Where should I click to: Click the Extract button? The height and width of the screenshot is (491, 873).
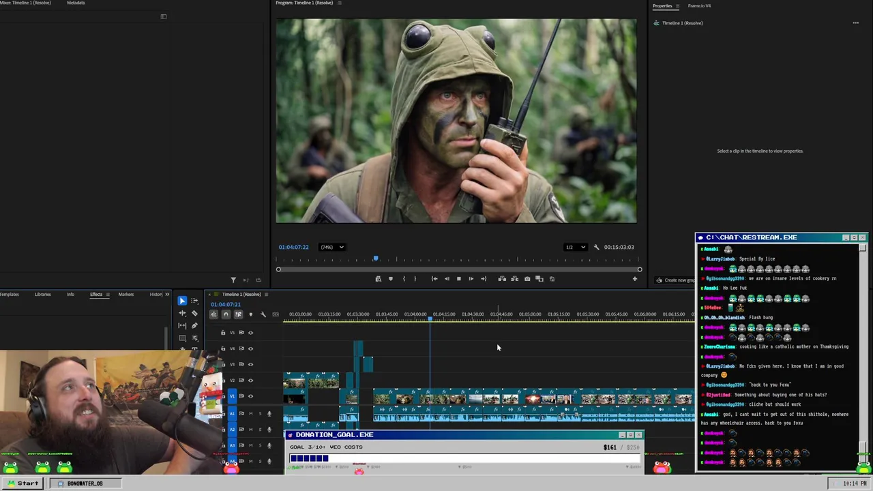coord(514,279)
